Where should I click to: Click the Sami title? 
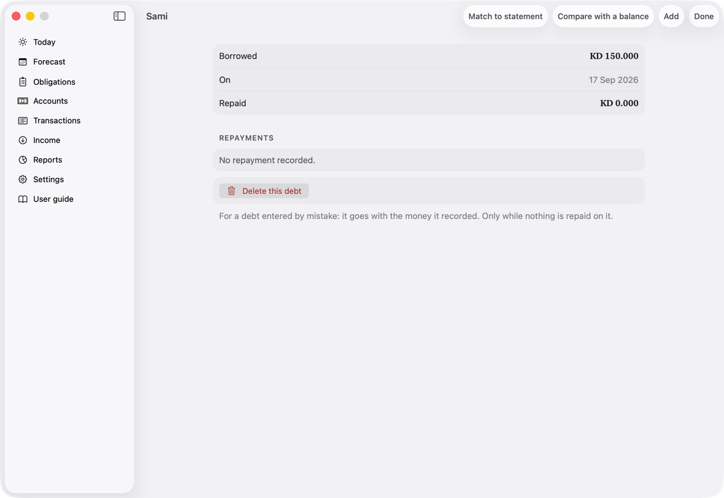click(157, 16)
